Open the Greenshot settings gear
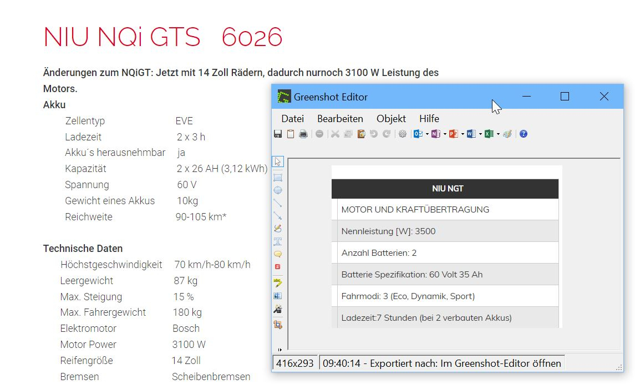The image size is (635, 384). coord(403,134)
